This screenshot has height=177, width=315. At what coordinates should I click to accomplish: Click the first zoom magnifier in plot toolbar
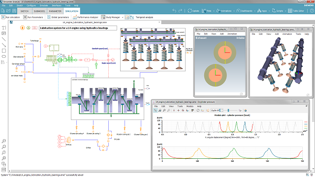pos(159,110)
